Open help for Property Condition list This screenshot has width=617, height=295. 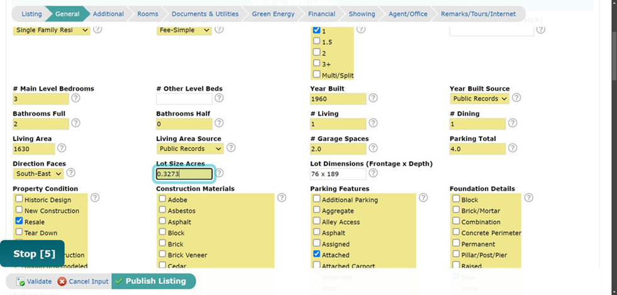[x=95, y=198]
